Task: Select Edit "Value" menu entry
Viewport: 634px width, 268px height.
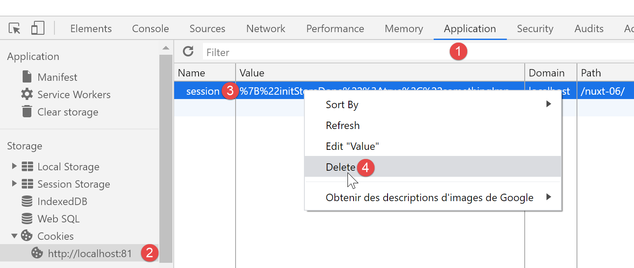Action: point(352,146)
